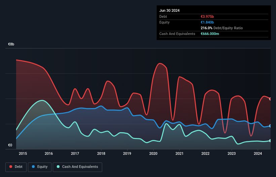Click the Jun 30 2024 tooltip date
The height and width of the screenshot is (177, 276).
[x=169, y=10]
